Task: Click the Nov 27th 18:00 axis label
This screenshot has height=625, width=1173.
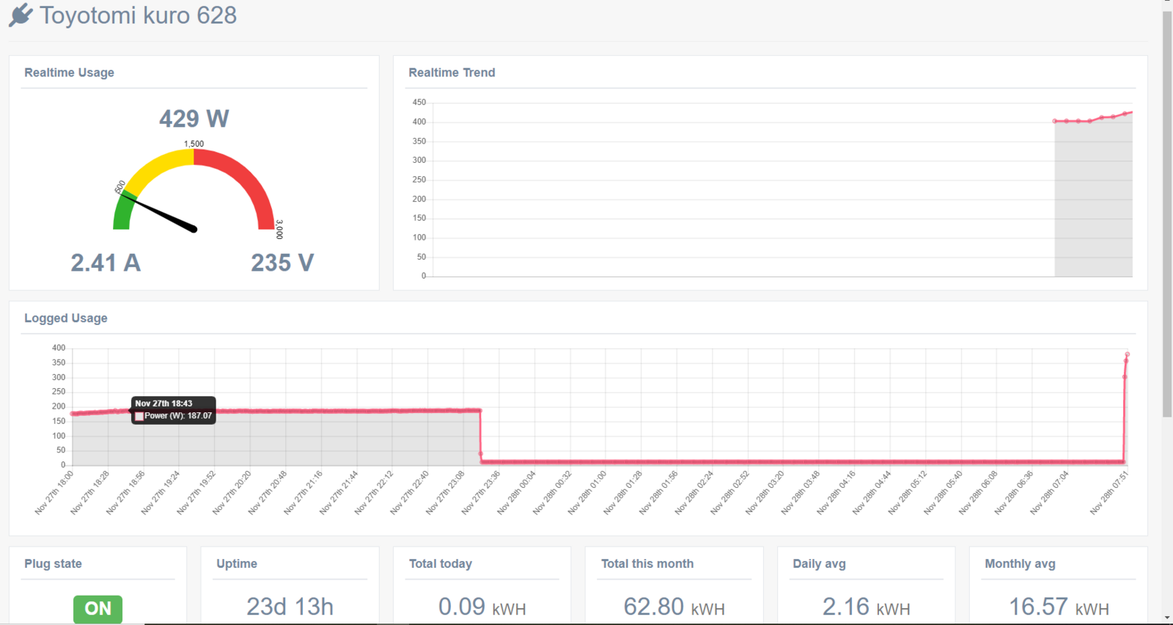Action: click(54, 493)
